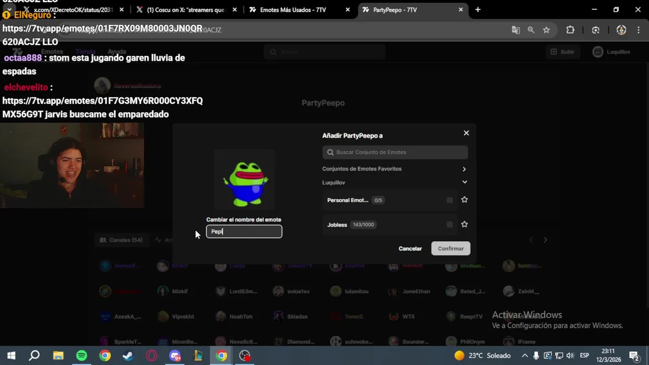Check the Jobless emote set checkbox
Image resolution: width=649 pixels, height=365 pixels.
pyautogui.click(x=450, y=225)
